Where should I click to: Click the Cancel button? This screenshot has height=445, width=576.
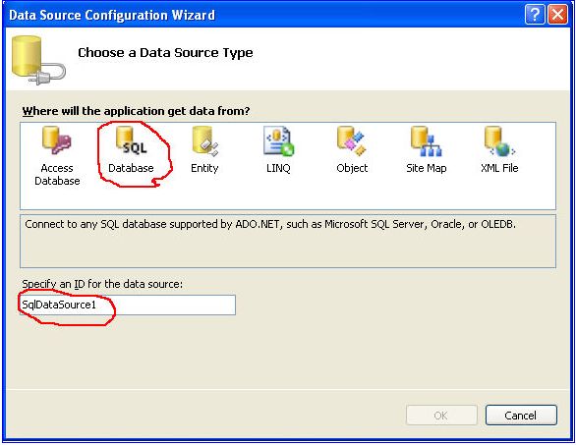point(521,416)
